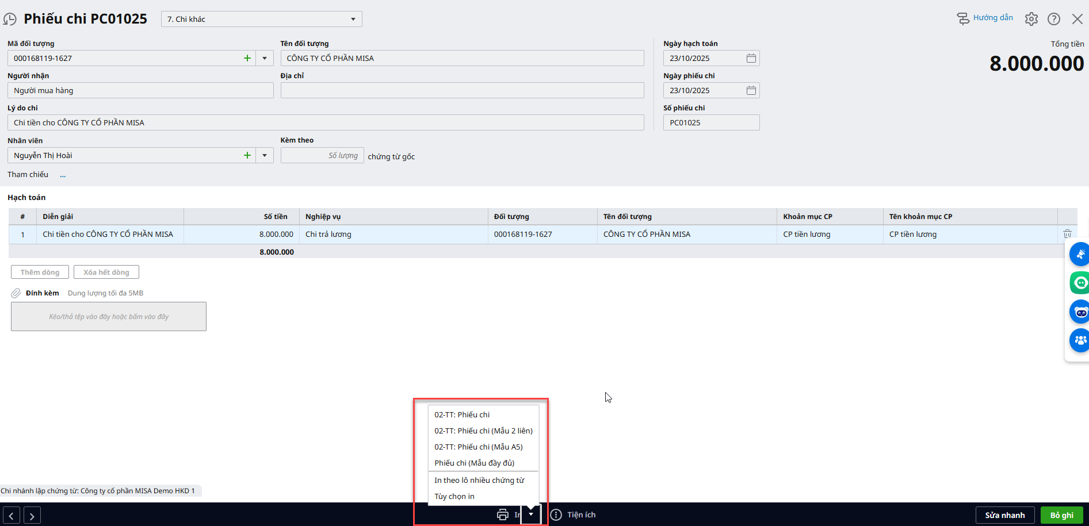Image resolution: width=1089 pixels, height=526 pixels.
Task: Click the history clock icon beside Phiếu chi title
Action: click(10, 19)
